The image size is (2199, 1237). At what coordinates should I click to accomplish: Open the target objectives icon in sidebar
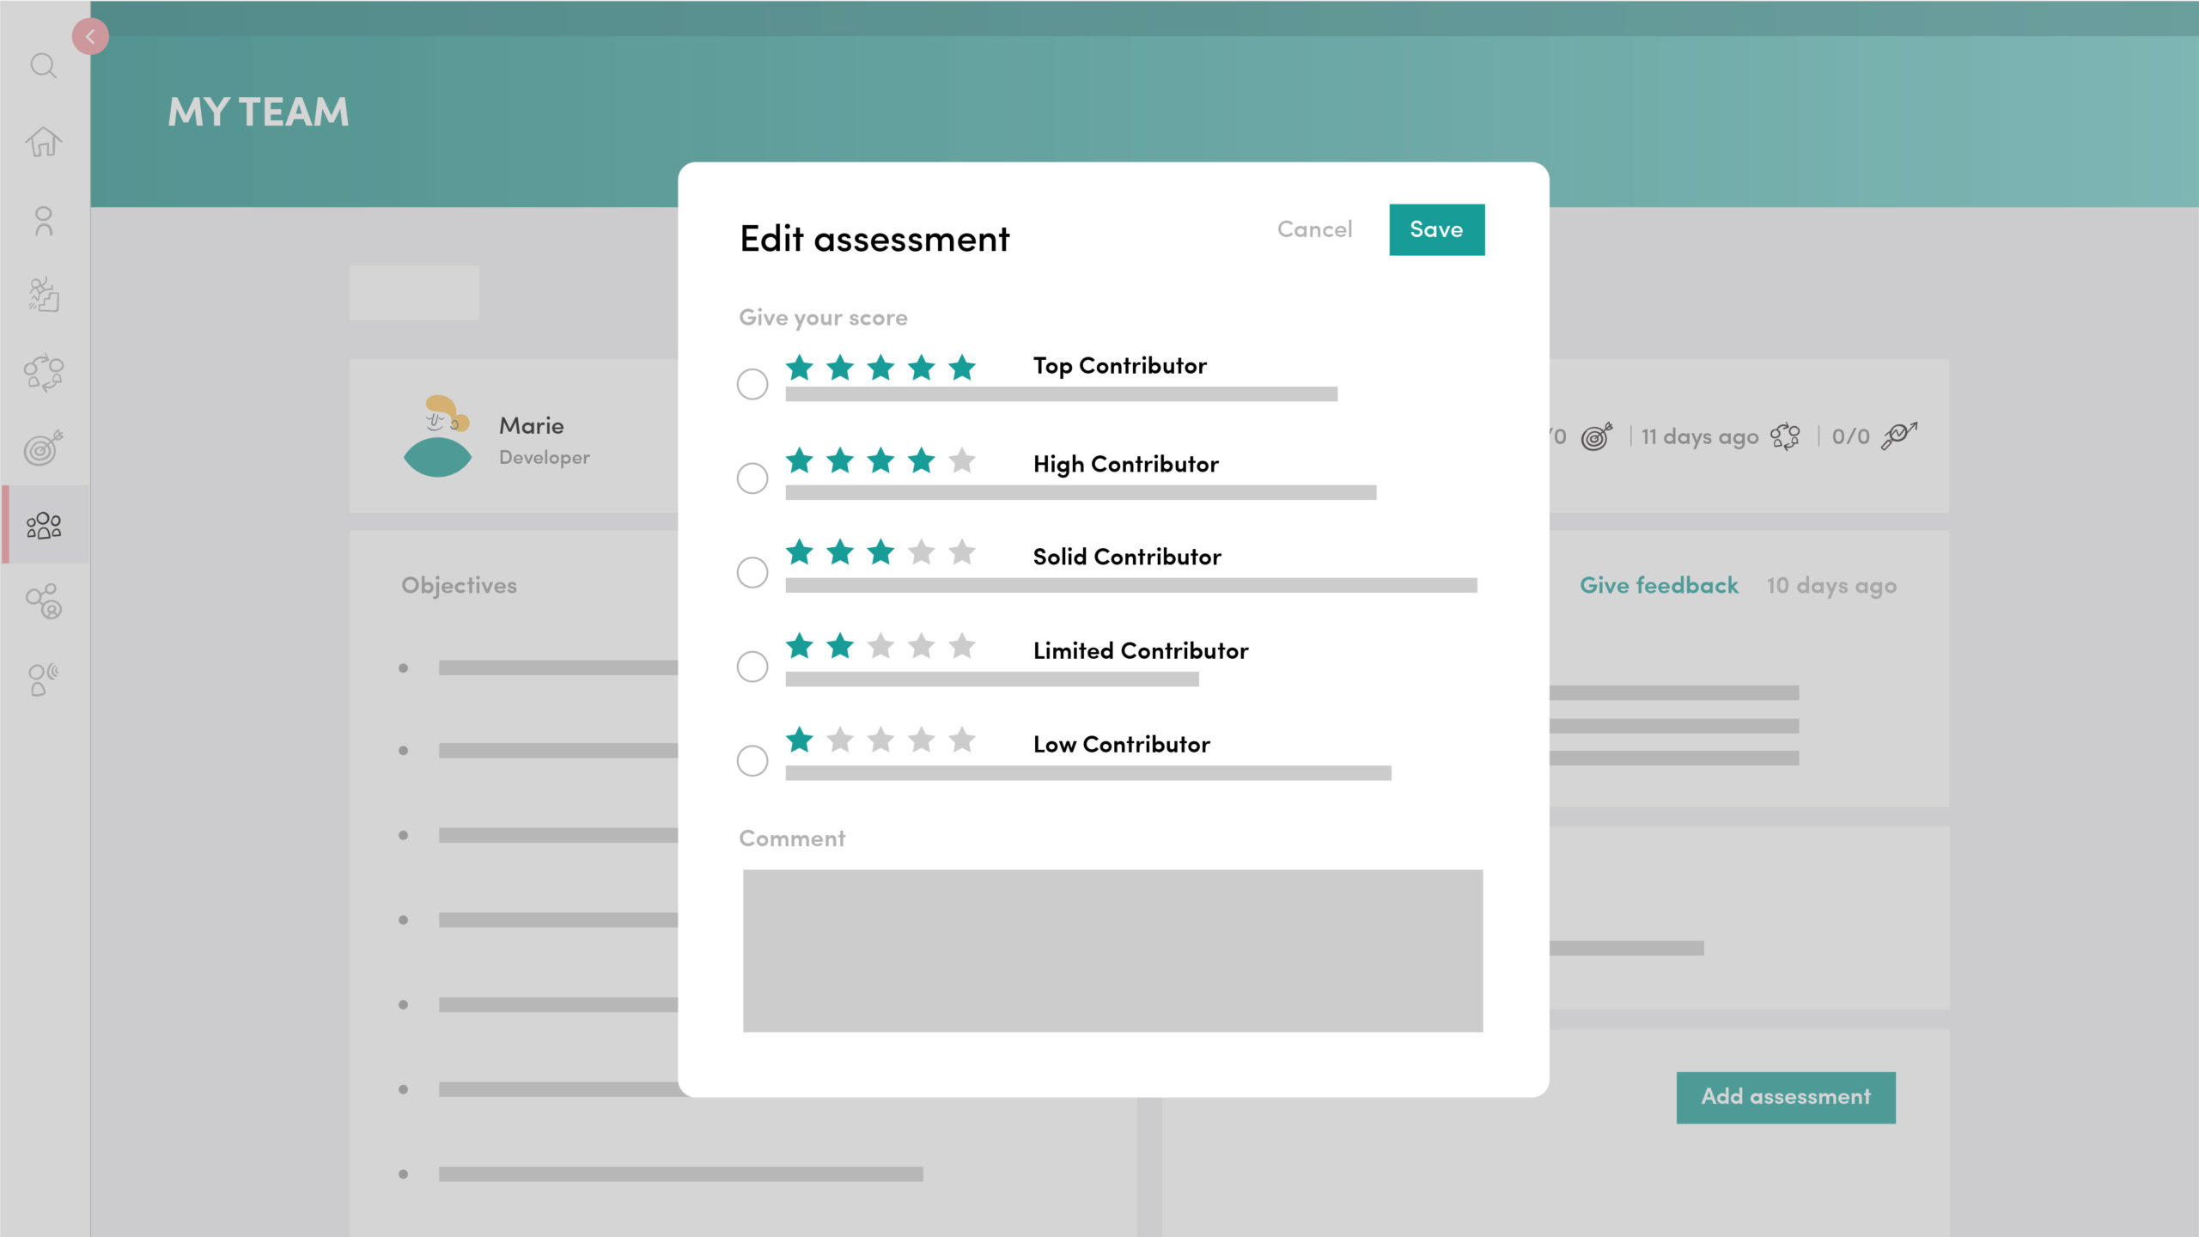[x=43, y=448]
